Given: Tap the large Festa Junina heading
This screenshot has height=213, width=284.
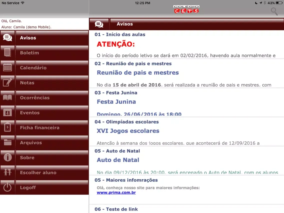Looking at the screenshot, I should tap(116, 102).
